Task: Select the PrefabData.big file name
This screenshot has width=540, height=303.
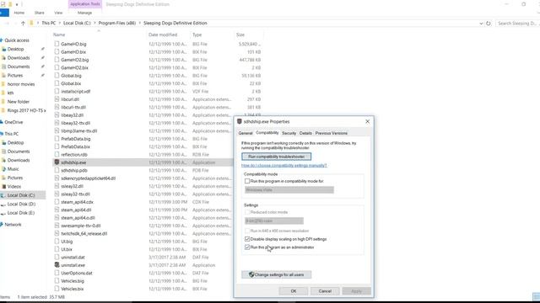Action: (x=76, y=139)
